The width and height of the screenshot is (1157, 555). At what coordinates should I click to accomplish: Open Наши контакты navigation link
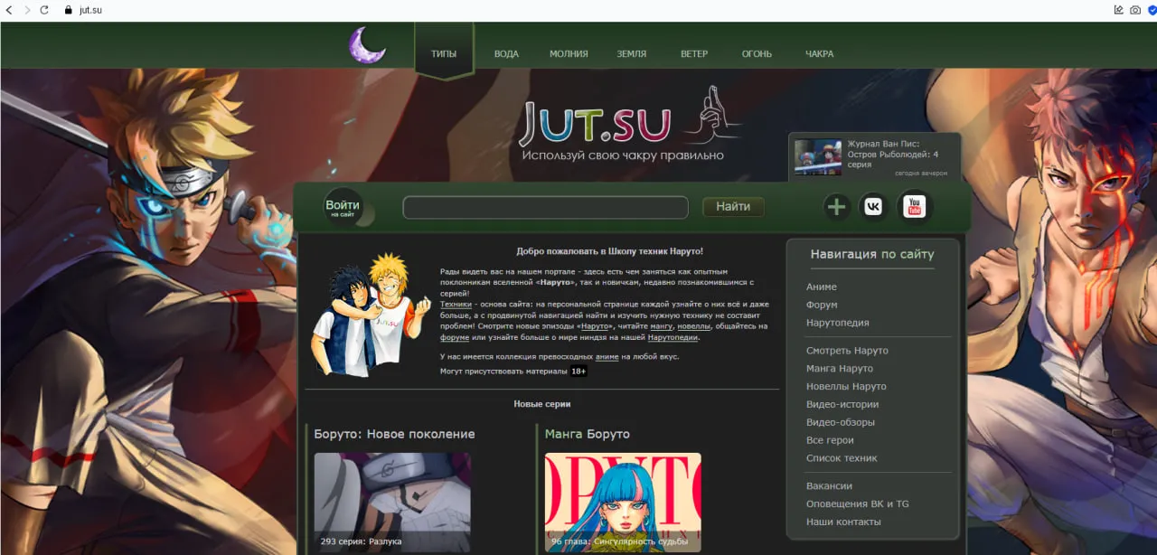[x=843, y=522]
